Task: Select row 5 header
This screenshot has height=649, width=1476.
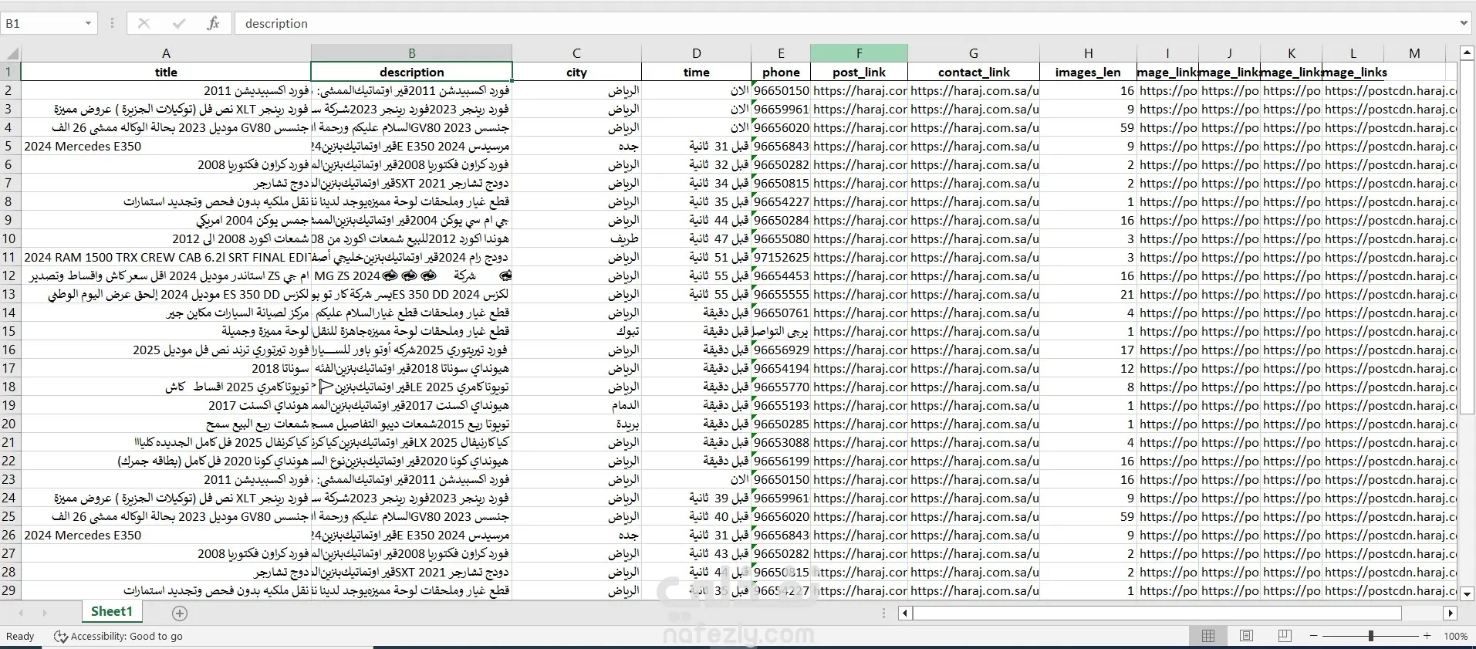Action: (x=9, y=146)
